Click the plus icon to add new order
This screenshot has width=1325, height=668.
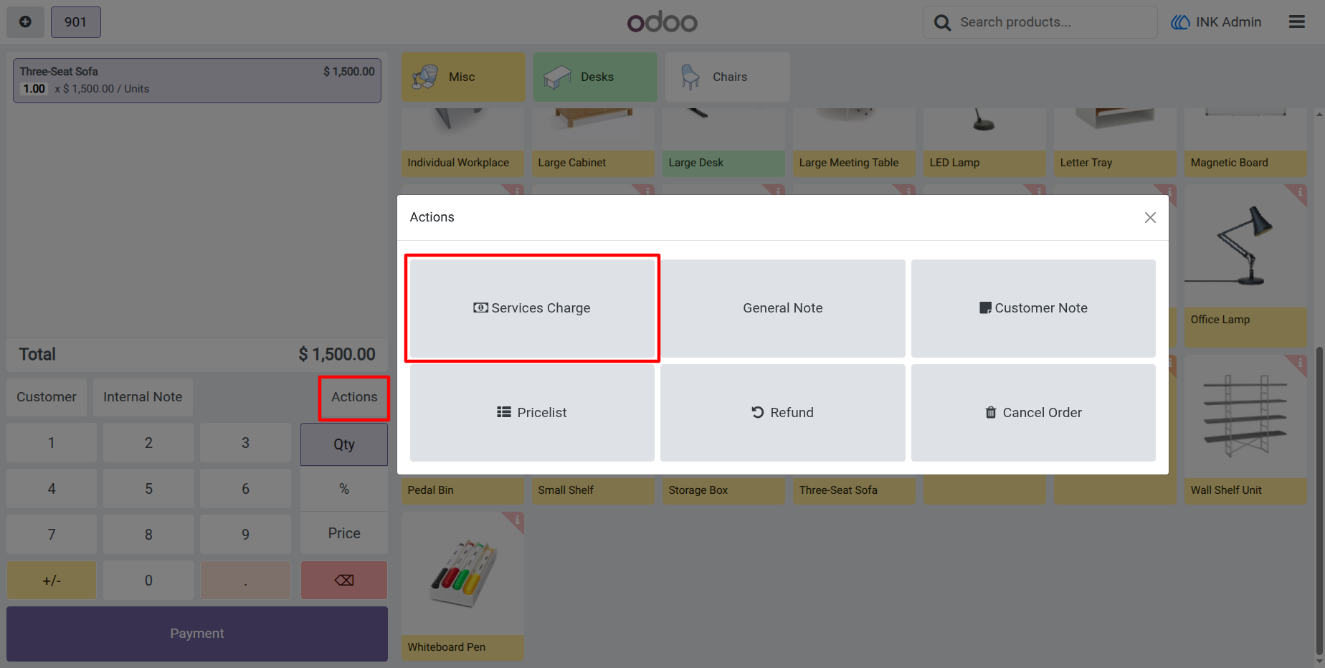(x=25, y=22)
